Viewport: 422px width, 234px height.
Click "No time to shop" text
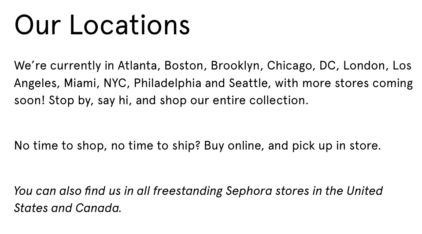tap(59, 146)
